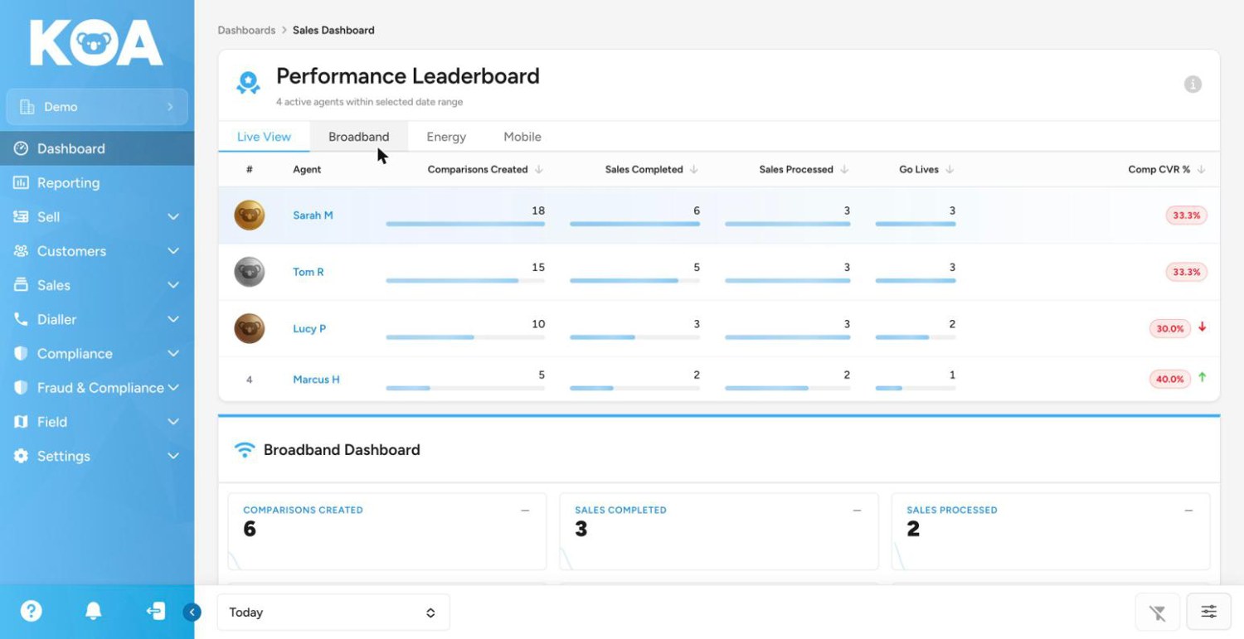Go to Dashboards breadcrumb
The image size is (1244, 639).
click(246, 30)
